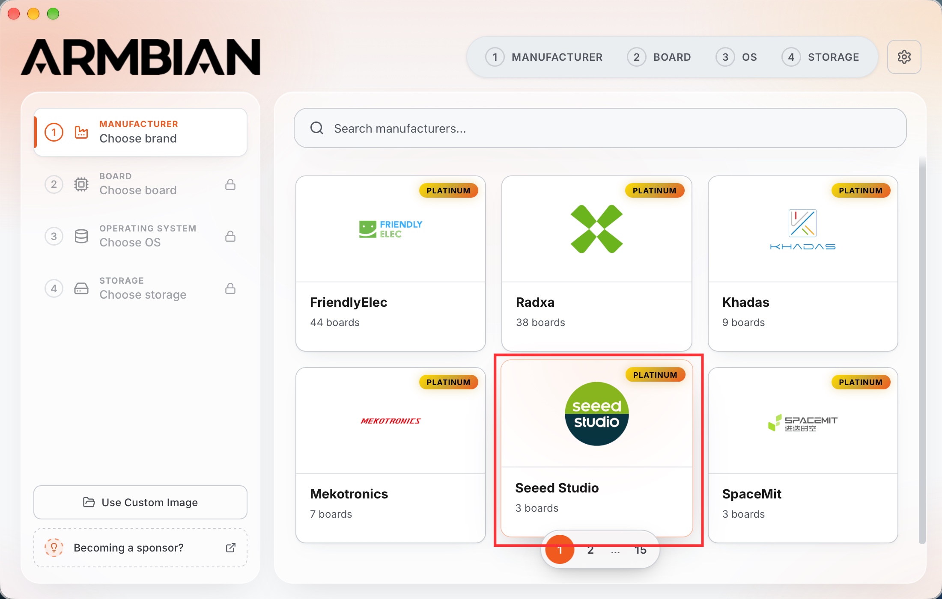Click the Operating System database icon
This screenshot has height=599, width=942.
point(81,236)
